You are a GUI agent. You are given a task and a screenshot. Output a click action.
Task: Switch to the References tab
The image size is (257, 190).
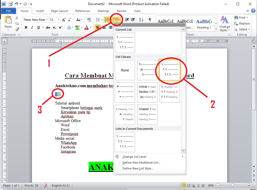click(x=83, y=11)
